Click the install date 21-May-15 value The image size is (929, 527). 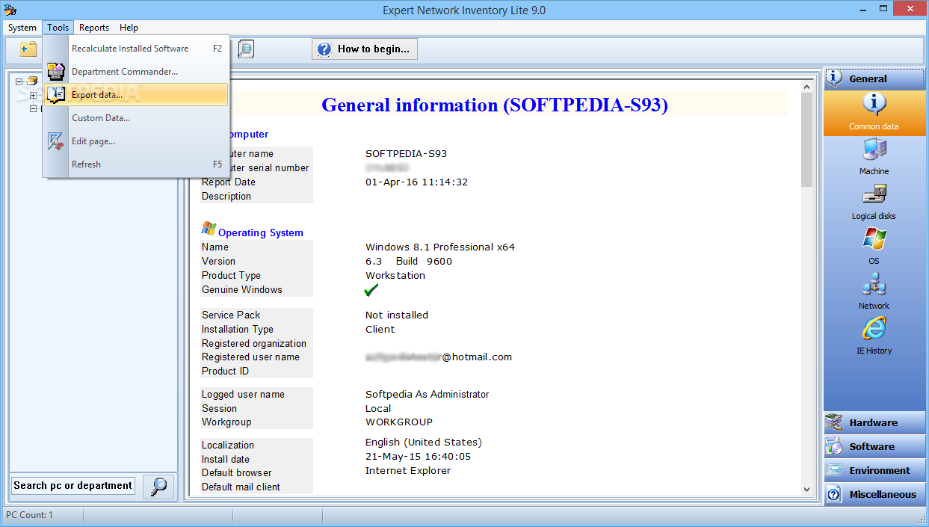(x=418, y=457)
